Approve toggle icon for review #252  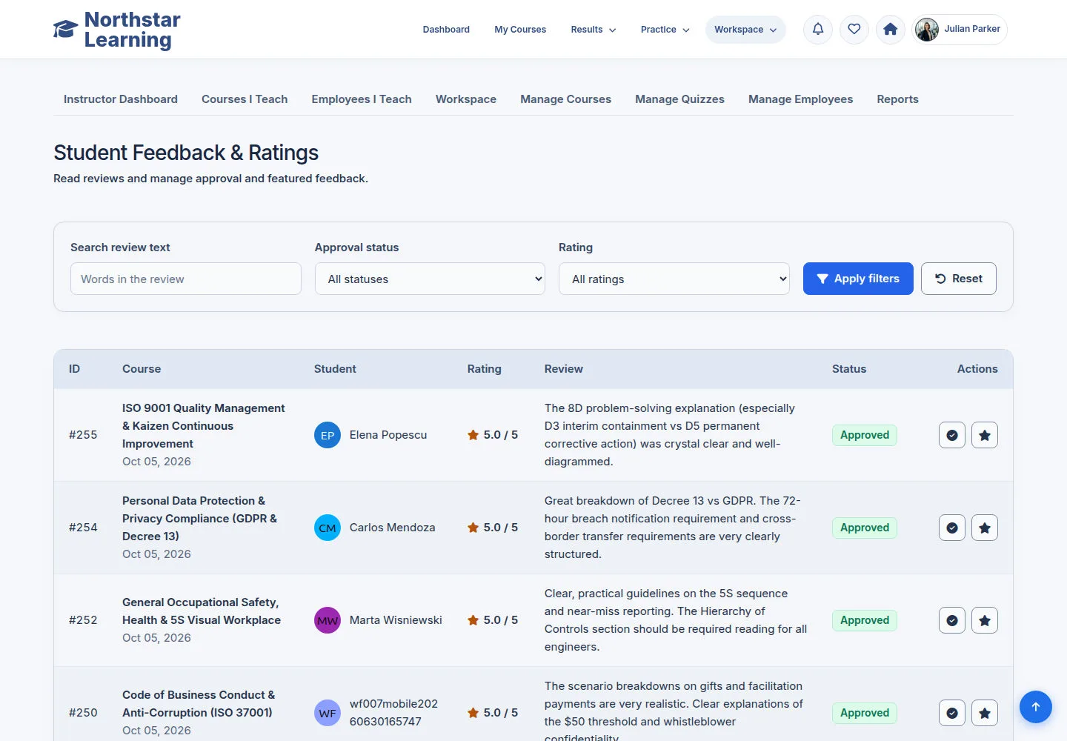click(x=952, y=620)
